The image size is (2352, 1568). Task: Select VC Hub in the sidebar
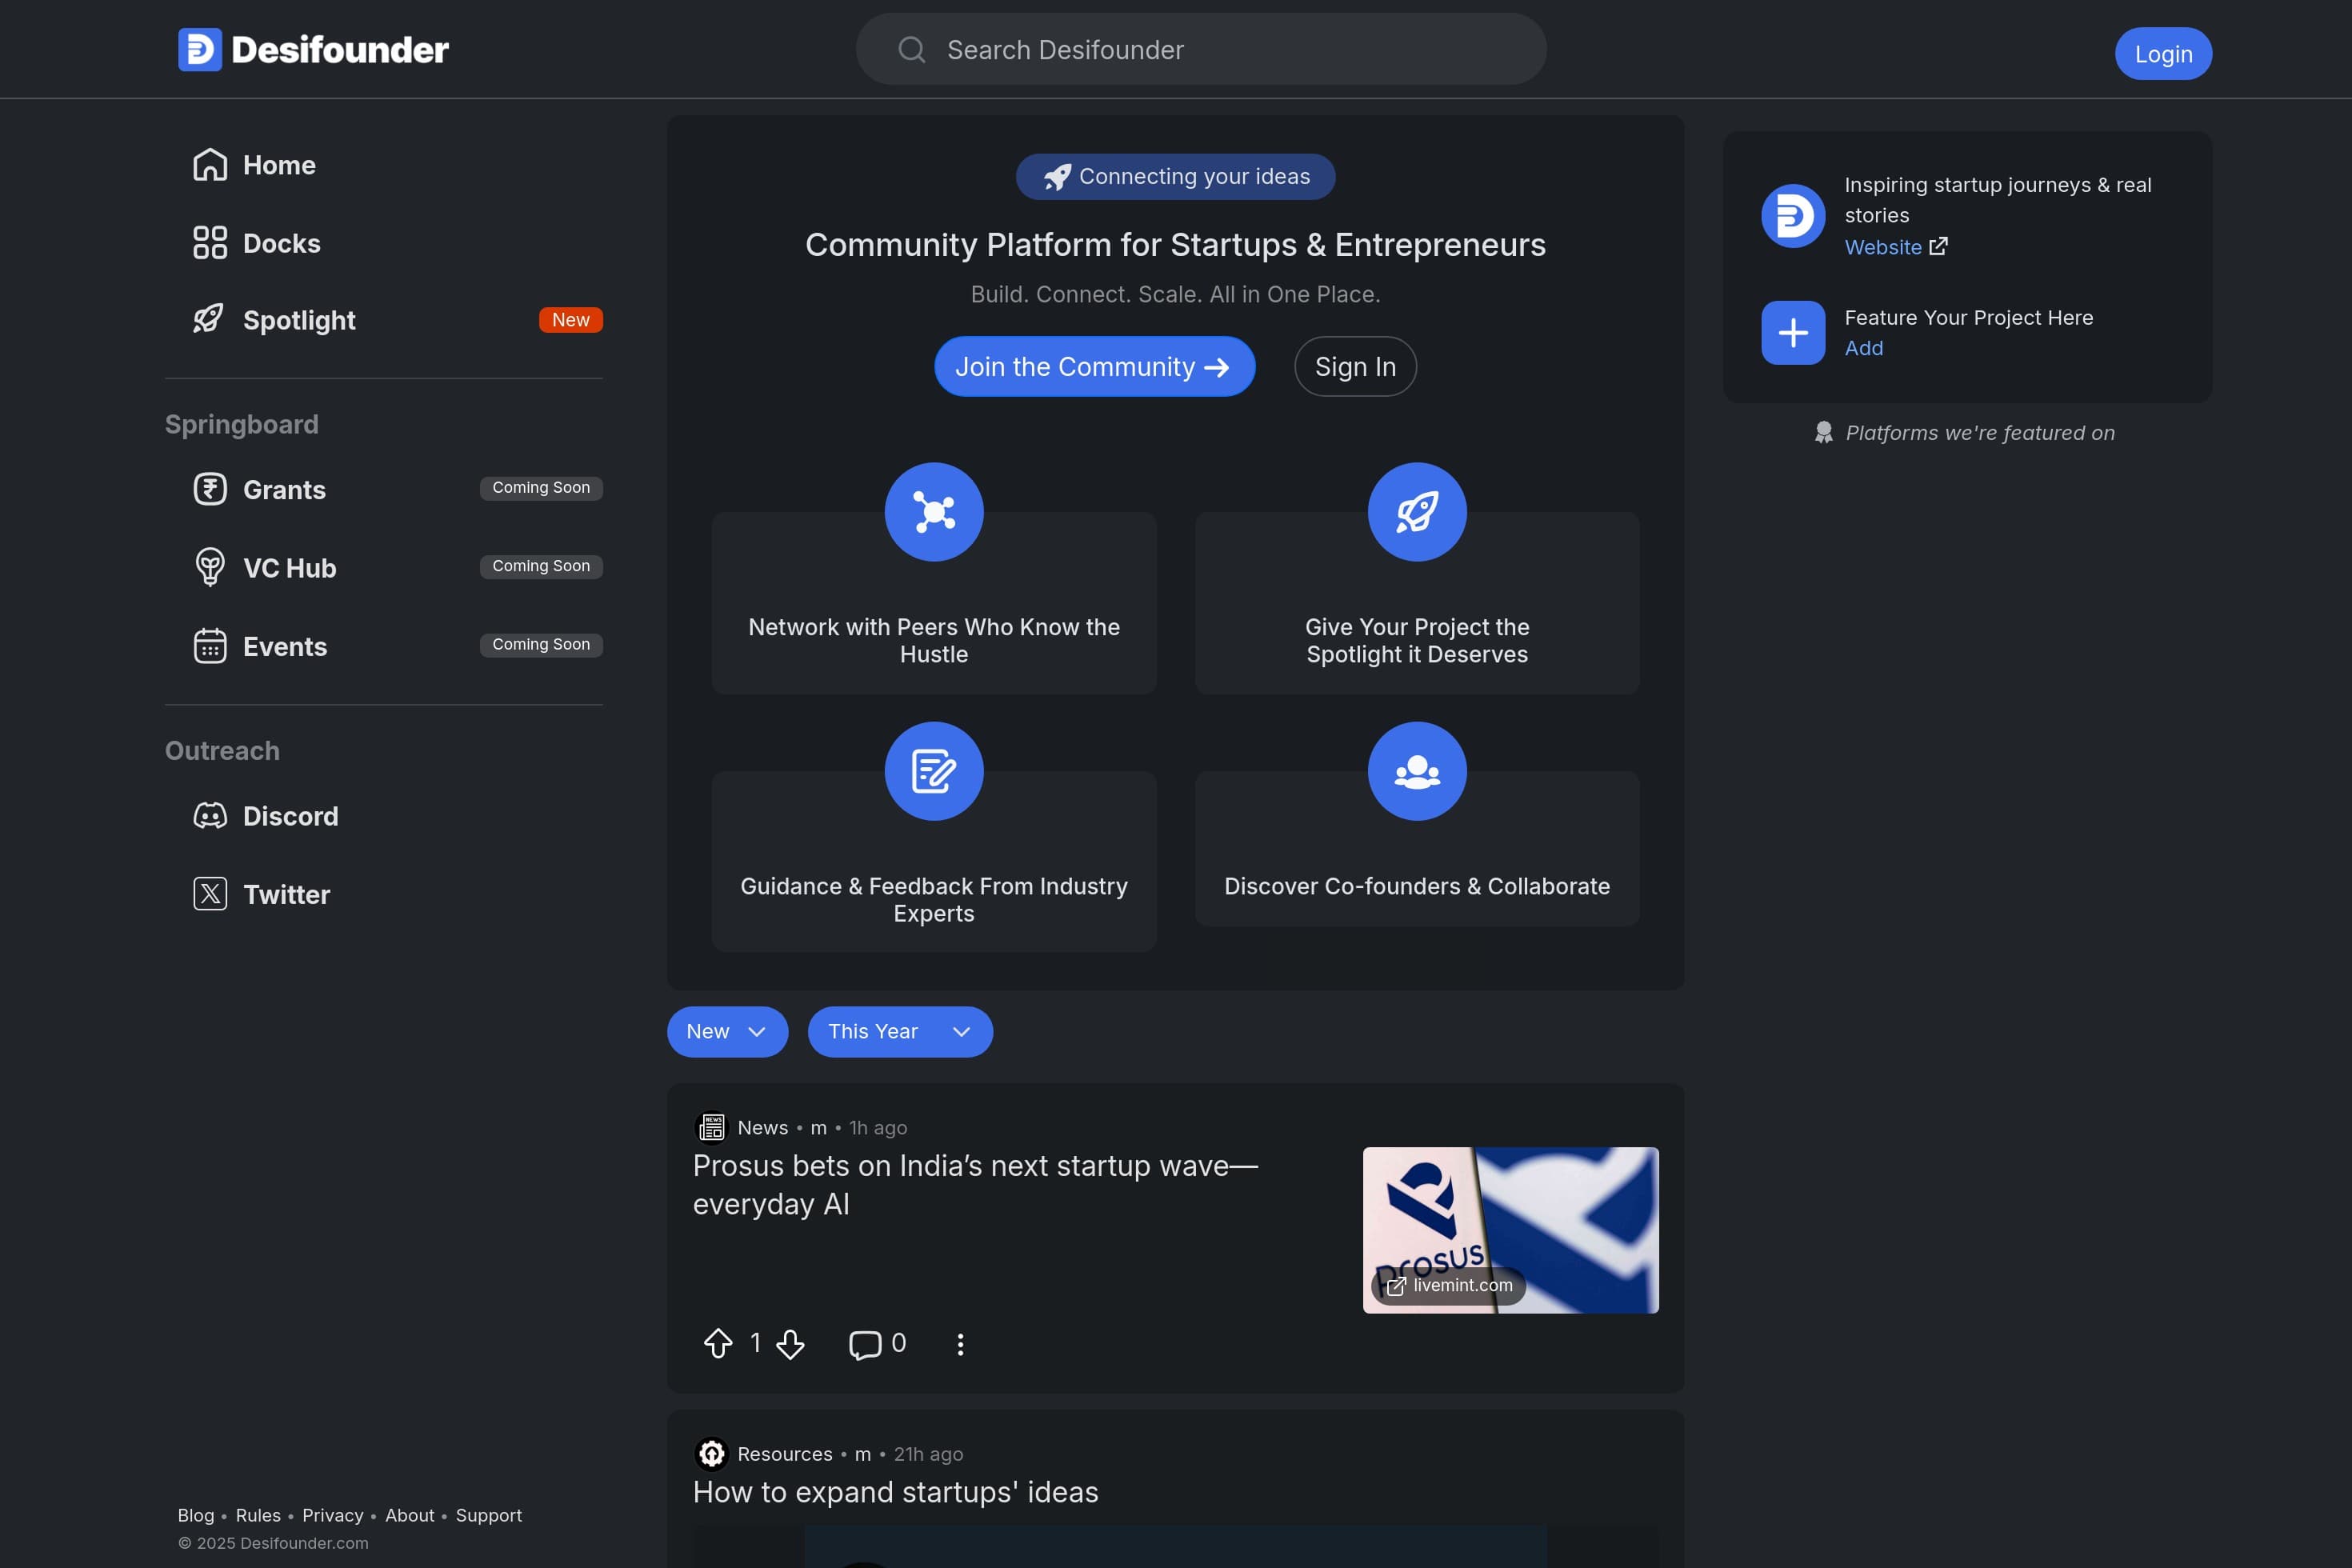pyautogui.click(x=289, y=568)
